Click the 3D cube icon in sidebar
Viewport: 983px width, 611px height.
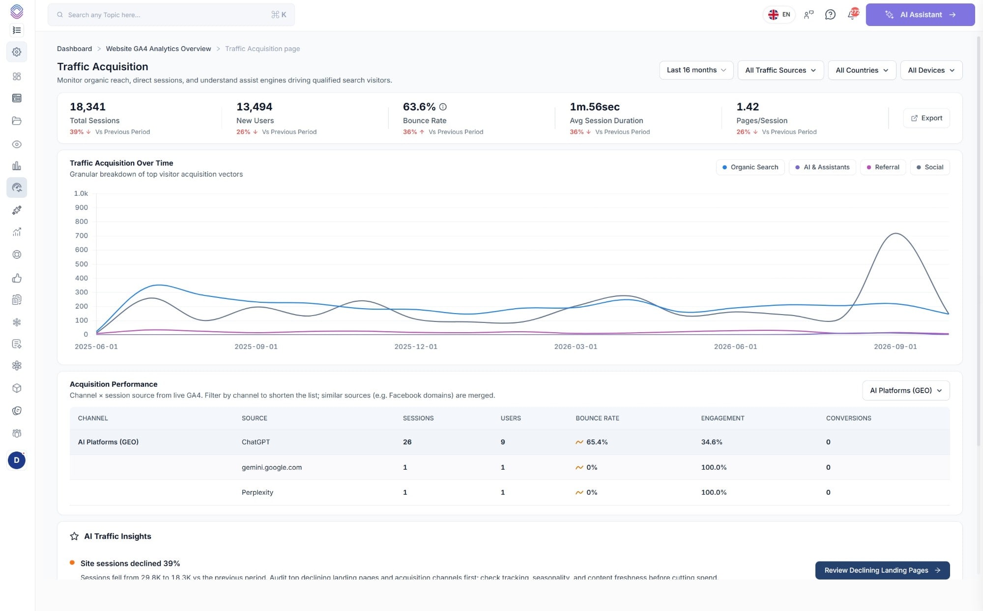(17, 388)
